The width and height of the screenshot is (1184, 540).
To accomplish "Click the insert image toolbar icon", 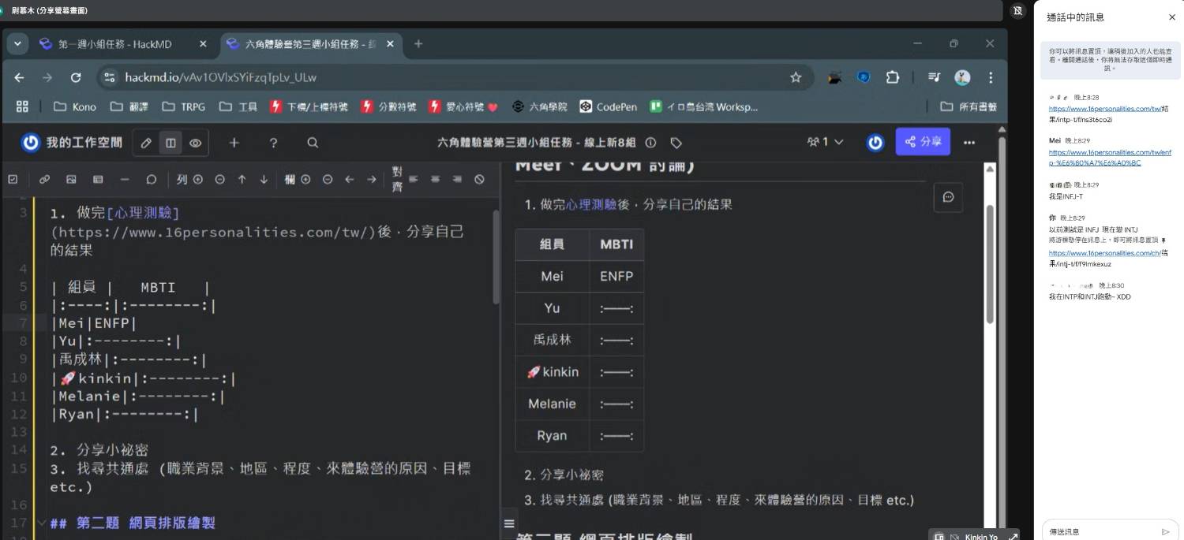I will click(x=71, y=180).
